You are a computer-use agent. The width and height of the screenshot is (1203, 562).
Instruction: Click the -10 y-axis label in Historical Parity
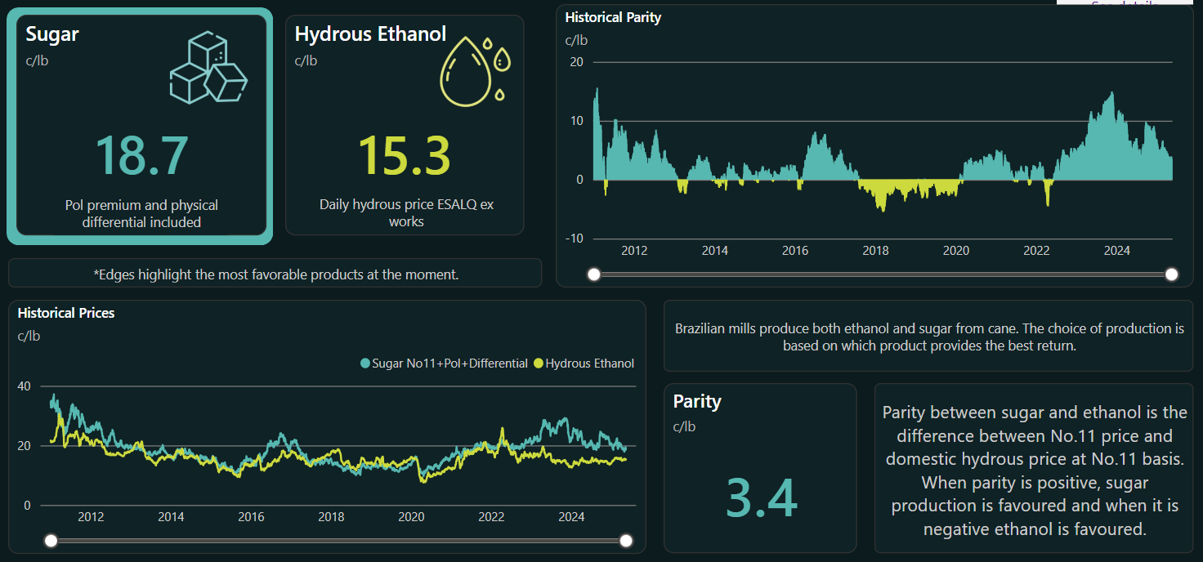pos(575,239)
